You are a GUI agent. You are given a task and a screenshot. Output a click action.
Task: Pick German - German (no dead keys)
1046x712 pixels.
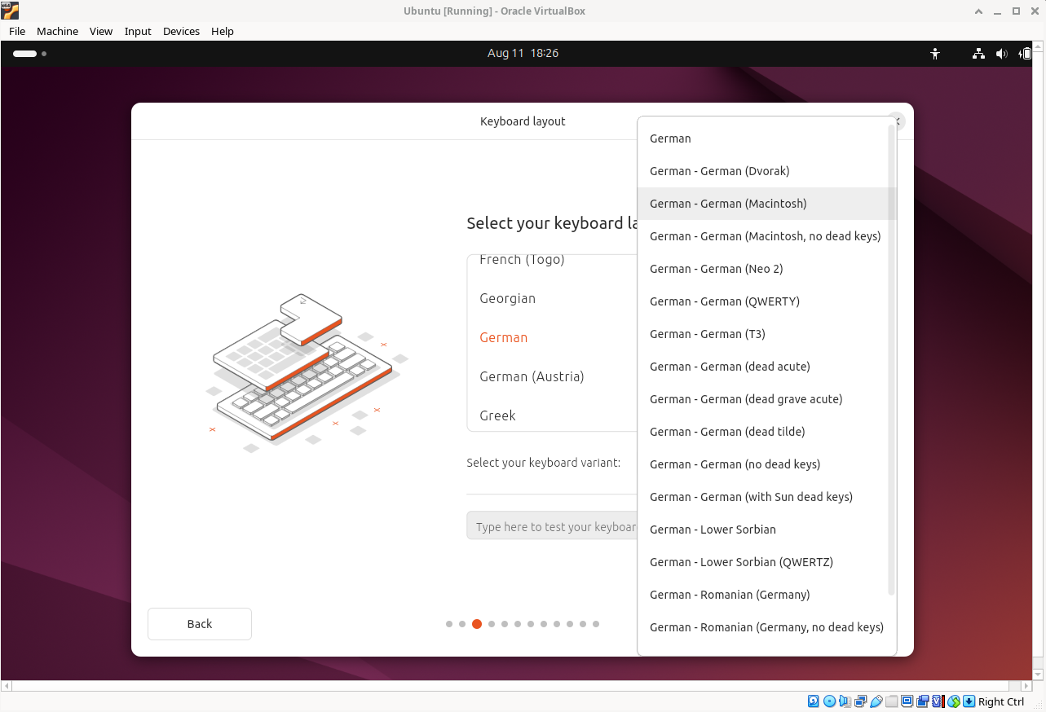point(735,464)
